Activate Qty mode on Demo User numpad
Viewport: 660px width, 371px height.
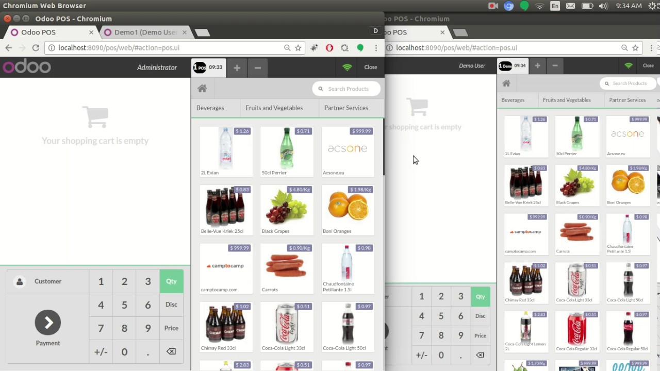[x=480, y=296]
